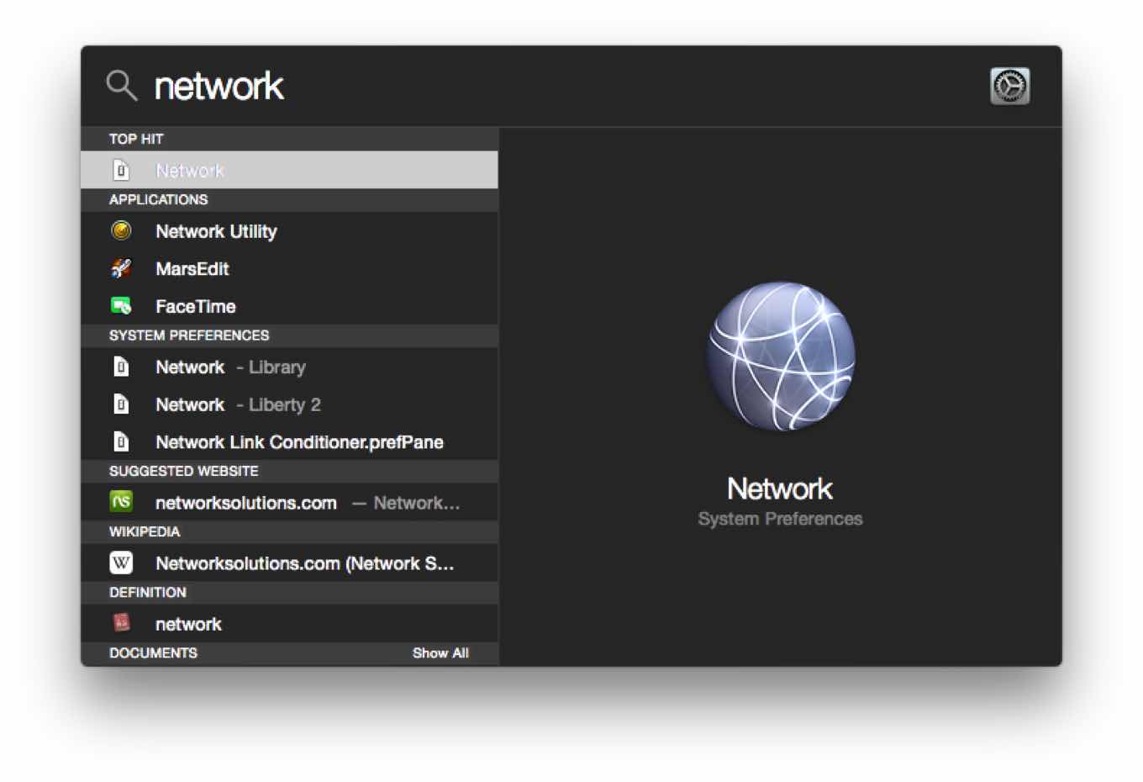Click the Network - Liberty 2 prefpane icon
This screenshot has width=1143, height=782.
click(x=121, y=404)
